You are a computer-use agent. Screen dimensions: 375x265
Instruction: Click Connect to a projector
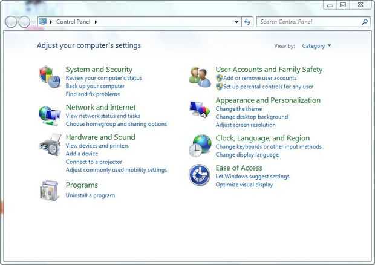pos(94,162)
